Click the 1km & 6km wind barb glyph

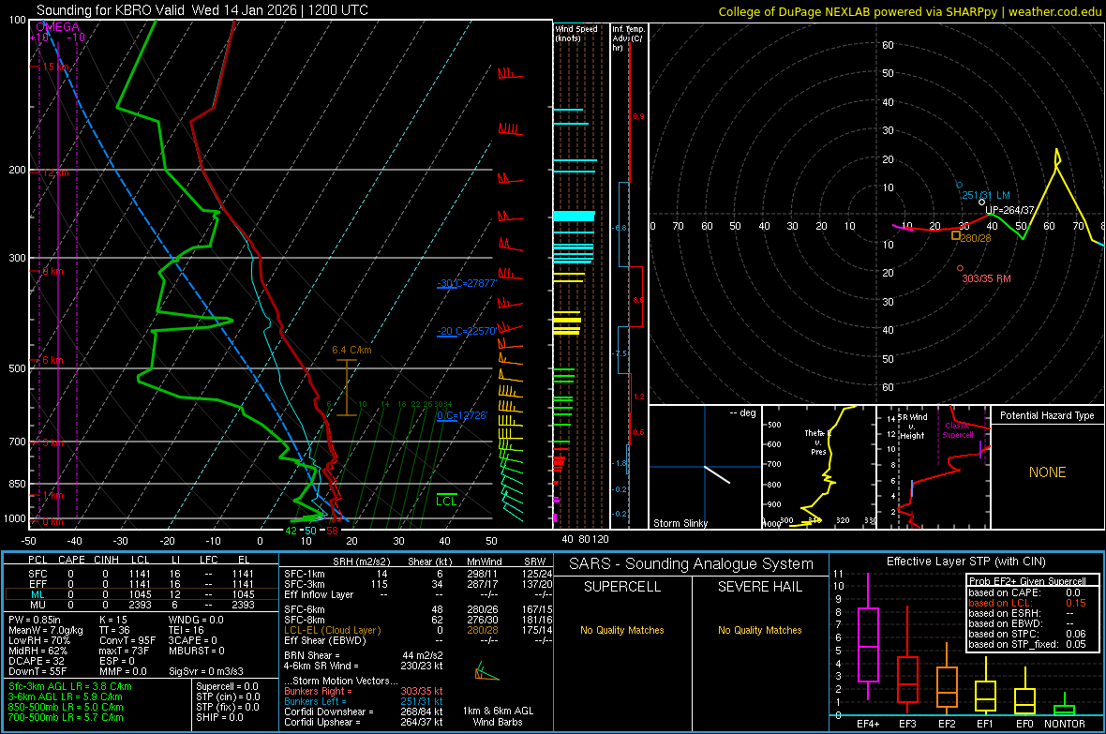pos(486,672)
